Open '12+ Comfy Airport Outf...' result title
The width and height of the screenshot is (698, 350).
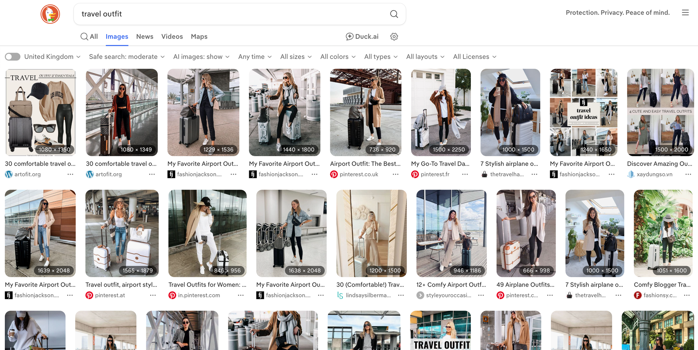(x=451, y=285)
